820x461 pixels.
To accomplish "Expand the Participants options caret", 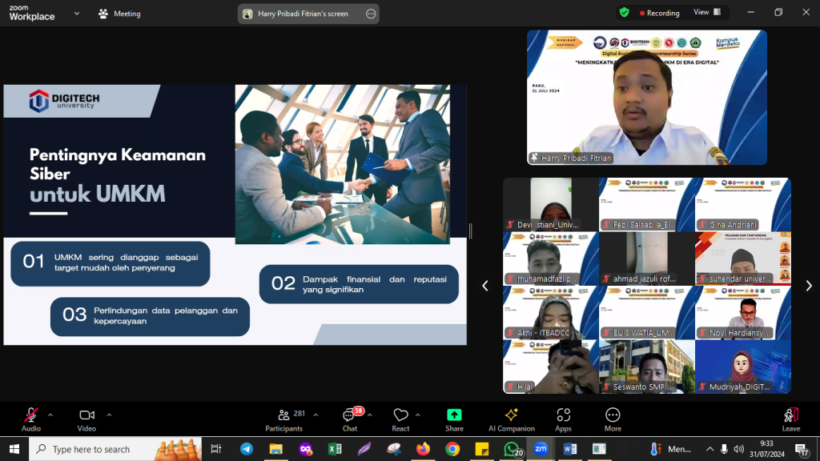I will [x=316, y=415].
